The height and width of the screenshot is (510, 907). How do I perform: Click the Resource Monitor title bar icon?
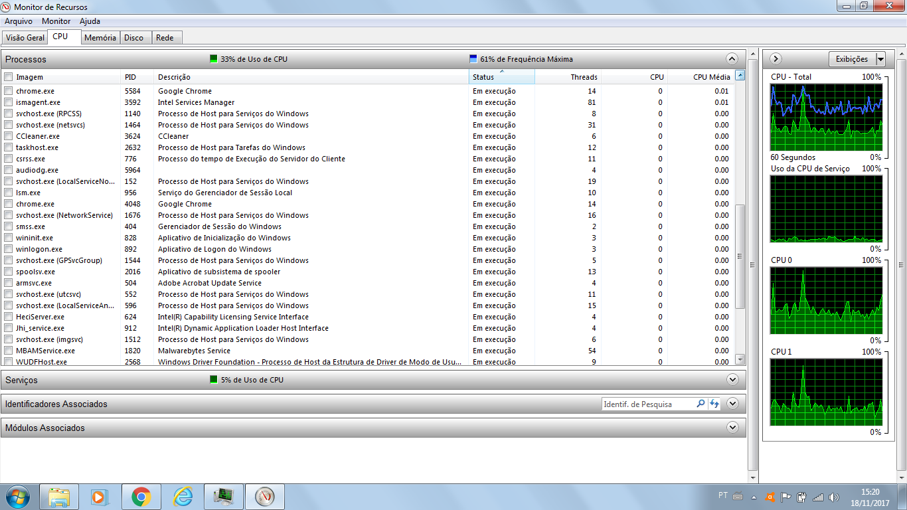7,7
